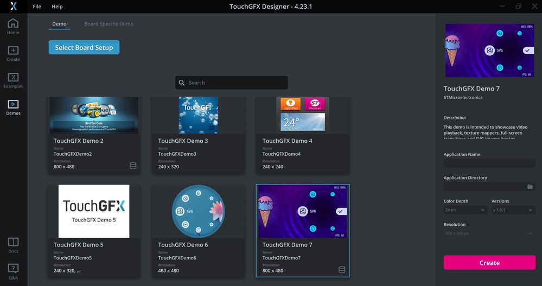This screenshot has width=542, height=286.
Task: Open the Examples sidebar section
Action: pos(13,80)
